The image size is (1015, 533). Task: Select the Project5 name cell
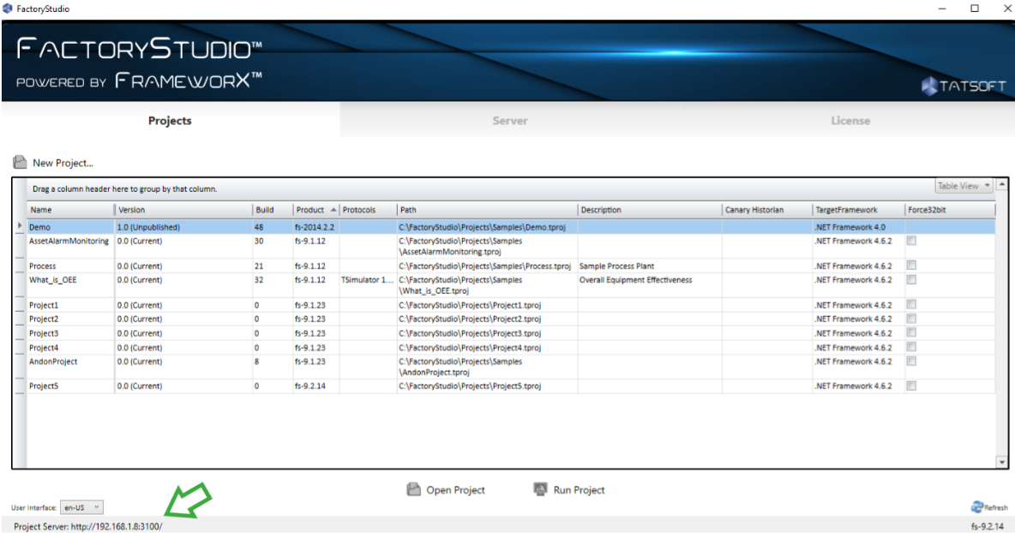tap(70, 386)
